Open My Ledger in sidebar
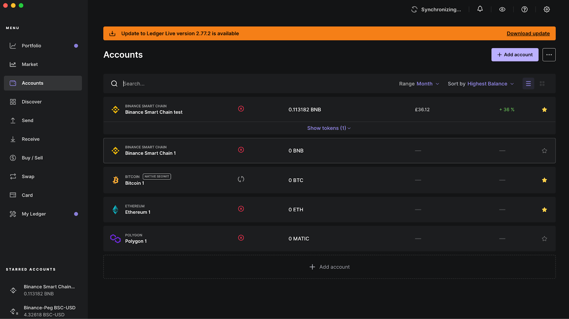This screenshot has width=569, height=319. pyautogui.click(x=43, y=214)
